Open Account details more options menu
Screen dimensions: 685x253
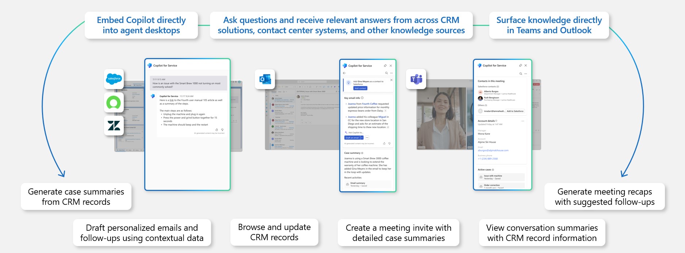coord(523,121)
